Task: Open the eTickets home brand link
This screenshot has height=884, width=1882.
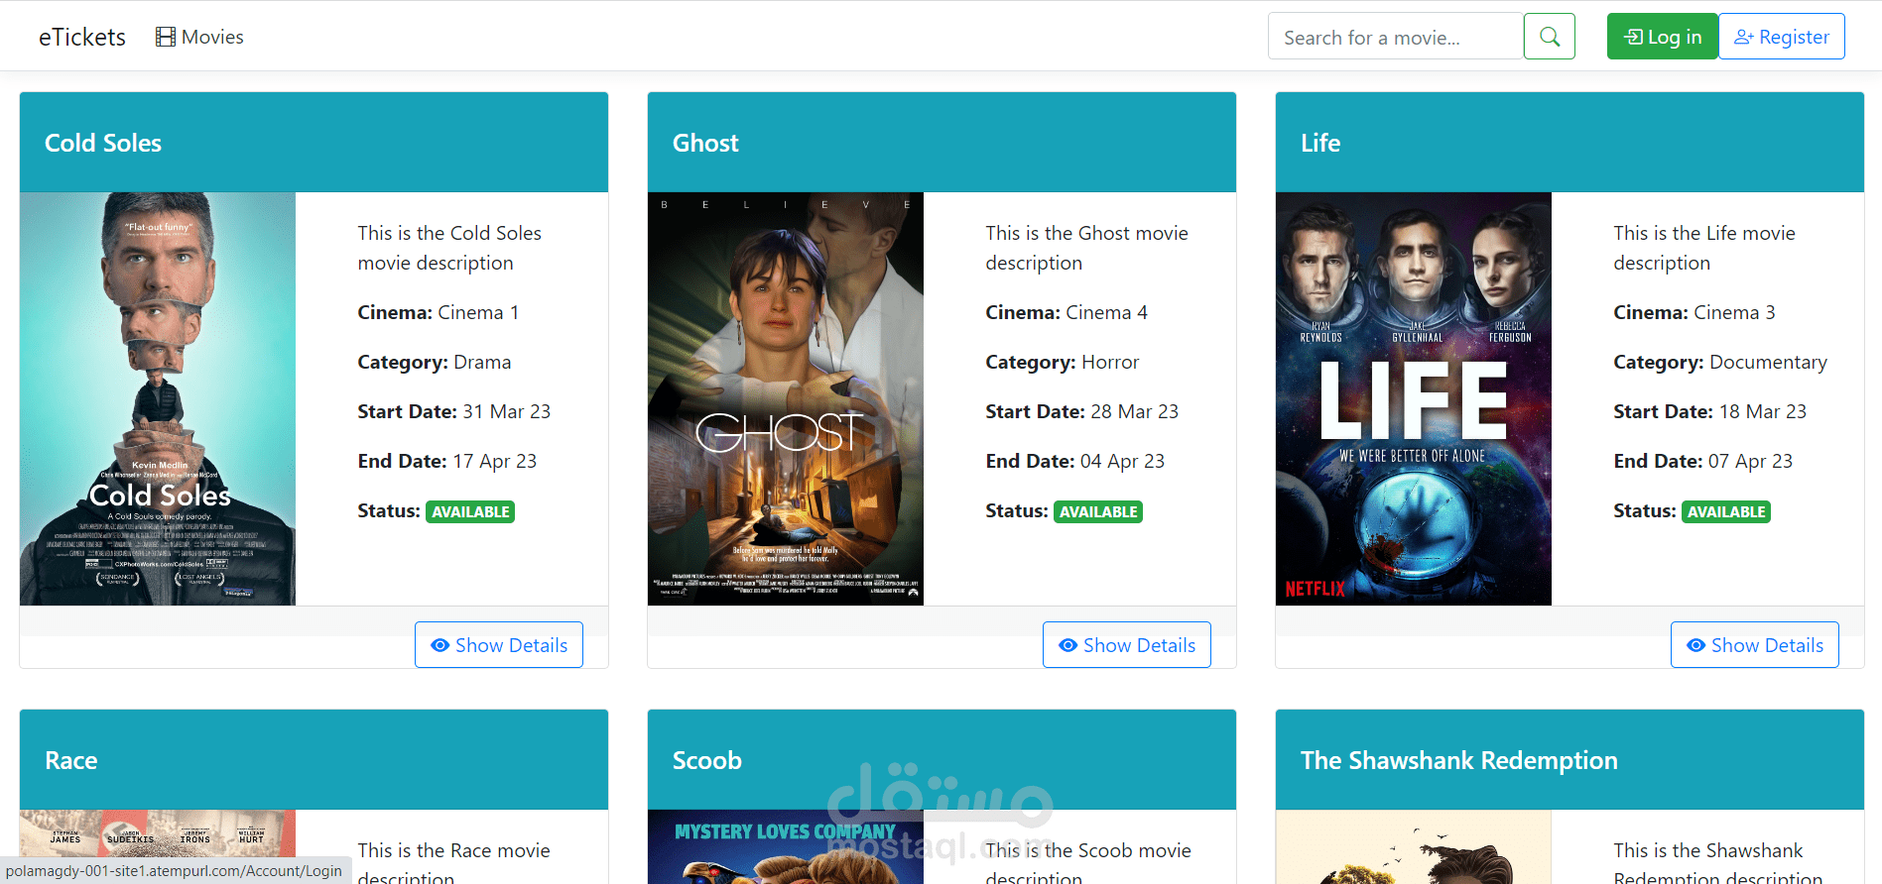Action: (82, 37)
